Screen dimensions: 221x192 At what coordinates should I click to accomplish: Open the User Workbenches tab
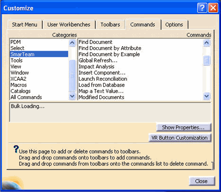69,25
